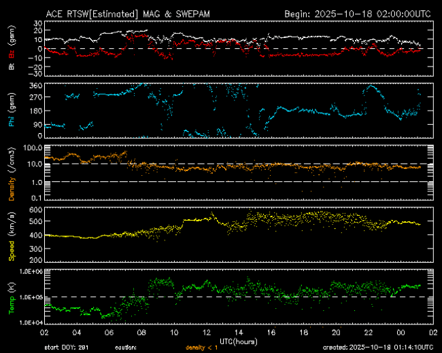Click the 360 Phi axis tick label

(35, 86)
